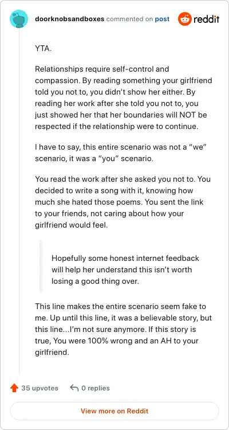Click the grey quote bar beside blockquote

[41, 266]
